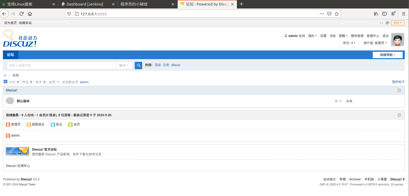
Task: Click hot search keyword 交友
Action: (166, 65)
